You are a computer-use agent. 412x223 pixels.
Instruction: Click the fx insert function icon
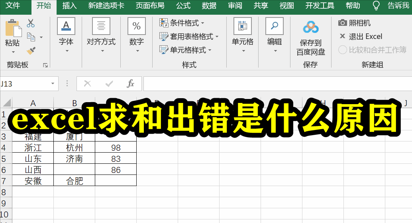pyautogui.click(x=131, y=84)
